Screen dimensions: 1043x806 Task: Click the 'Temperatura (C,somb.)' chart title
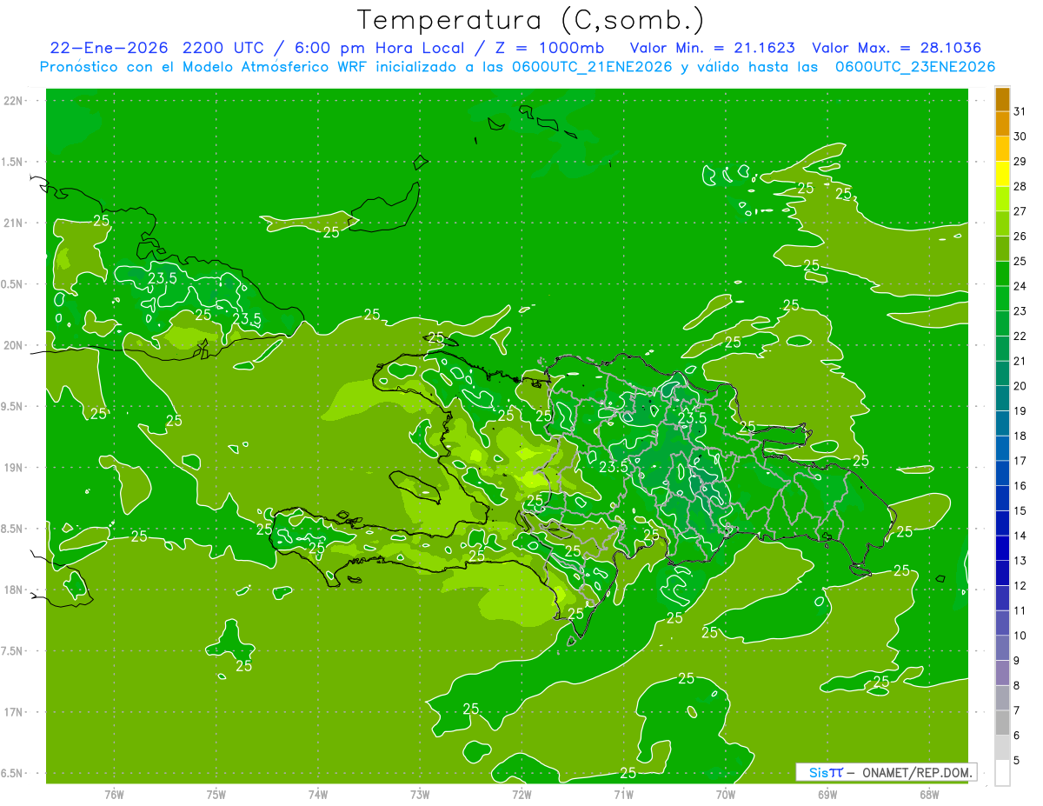click(x=531, y=20)
